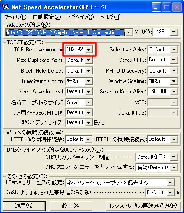This screenshot has height=213, width=184.
Task: Open the XP用PPPoEのMTU値 dropdown
Action: coord(89,113)
